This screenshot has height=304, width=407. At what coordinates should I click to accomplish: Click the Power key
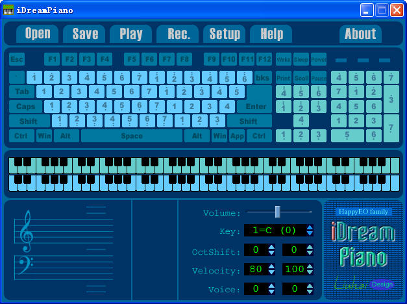click(x=319, y=59)
